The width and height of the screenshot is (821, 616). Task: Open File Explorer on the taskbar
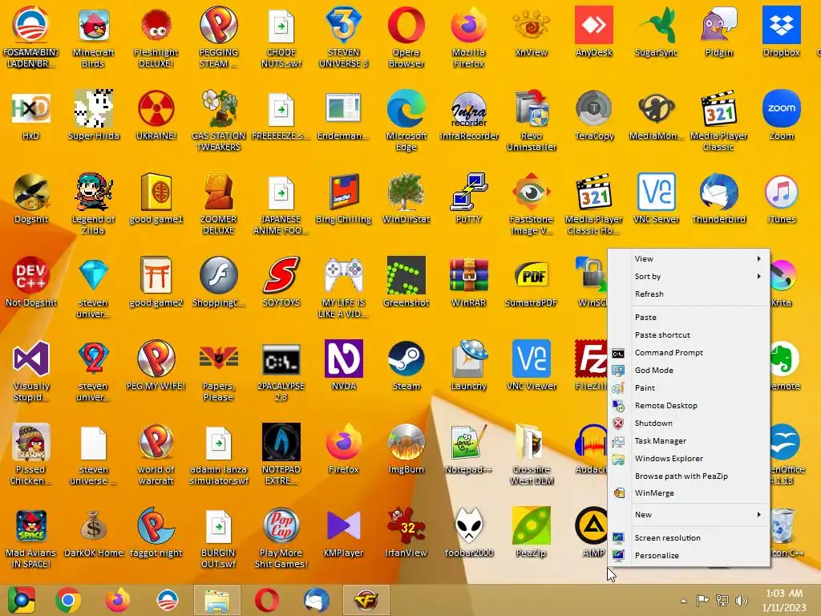pos(216,600)
